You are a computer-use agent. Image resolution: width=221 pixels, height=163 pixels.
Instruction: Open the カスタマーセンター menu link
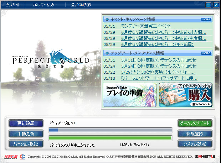click(x=45, y=5)
